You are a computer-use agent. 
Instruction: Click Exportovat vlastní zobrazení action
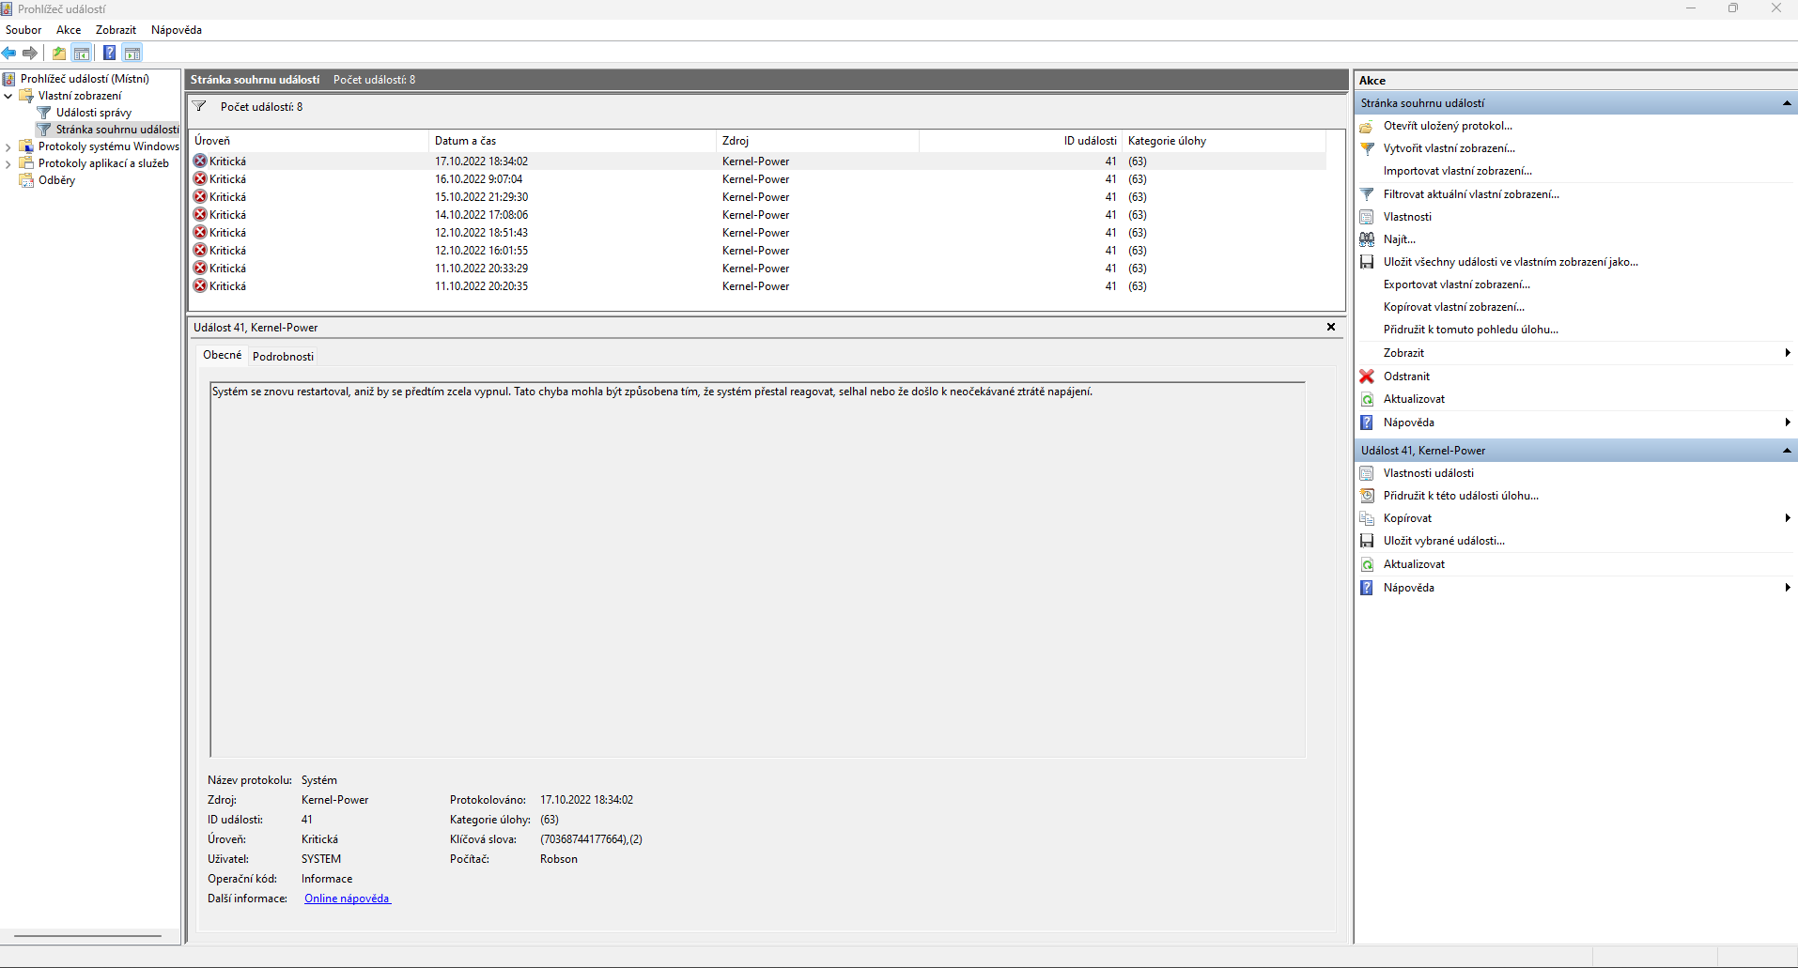[1456, 284]
